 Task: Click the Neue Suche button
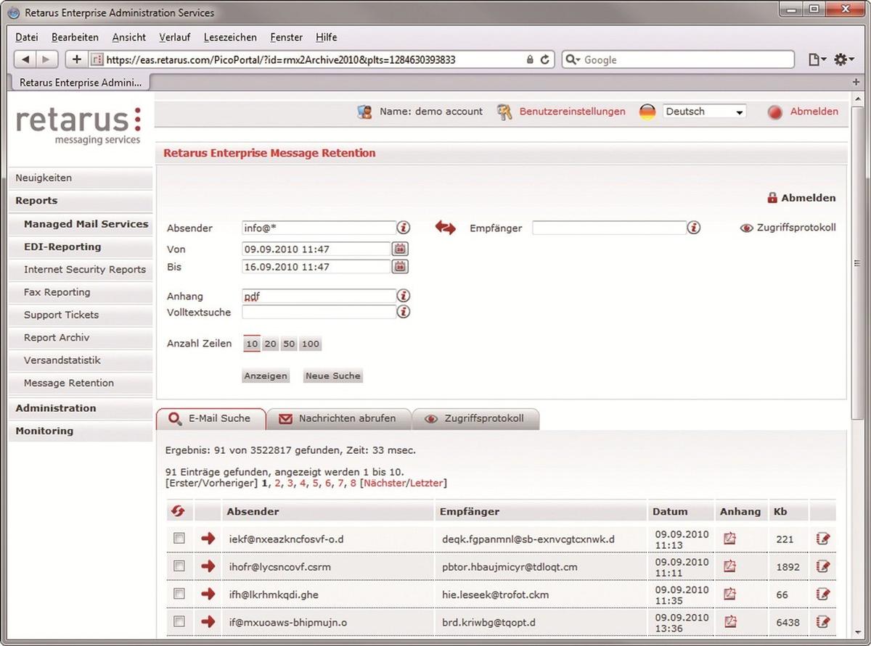click(x=333, y=376)
